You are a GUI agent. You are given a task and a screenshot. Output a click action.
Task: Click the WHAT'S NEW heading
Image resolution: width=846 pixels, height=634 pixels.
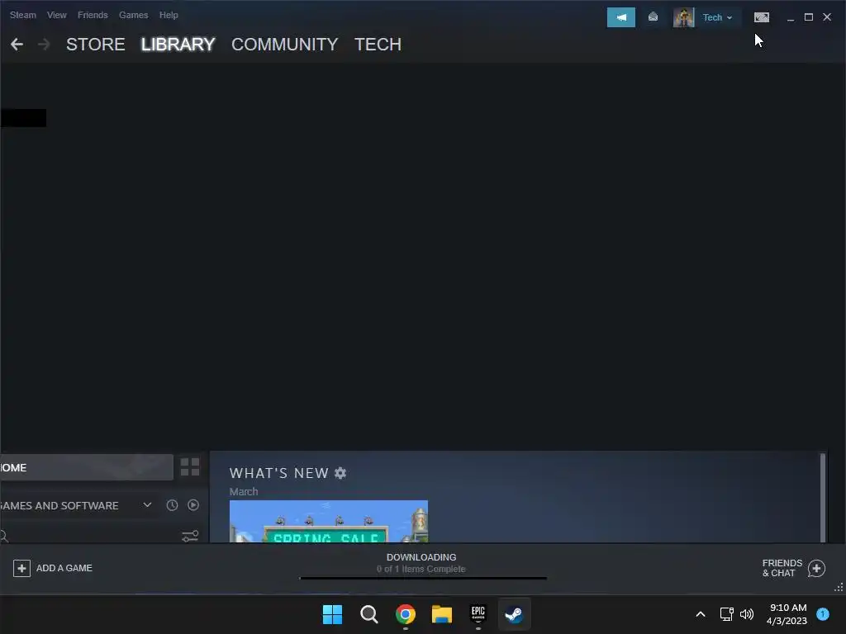point(279,473)
